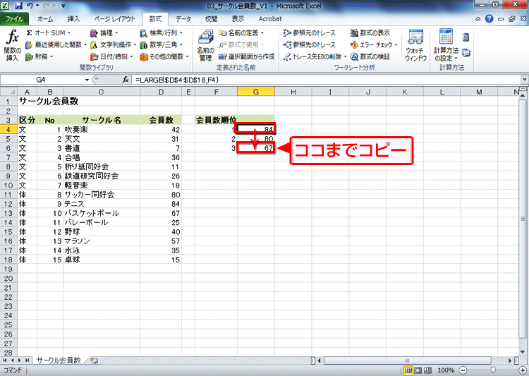
Task: Open the Watch Window (ウォッチ ウィンドウ)
Action: [415, 46]
